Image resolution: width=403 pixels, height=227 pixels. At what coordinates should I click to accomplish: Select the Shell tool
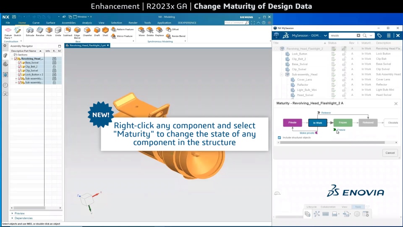(105, 32)
